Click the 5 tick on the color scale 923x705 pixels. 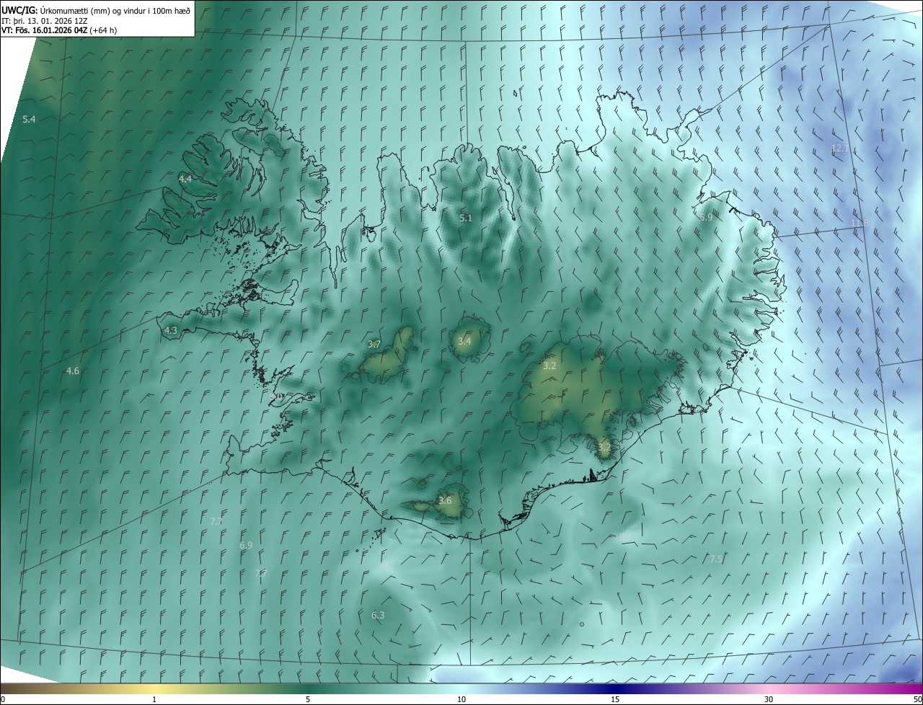pyautogui.click(x=308, y=699)
